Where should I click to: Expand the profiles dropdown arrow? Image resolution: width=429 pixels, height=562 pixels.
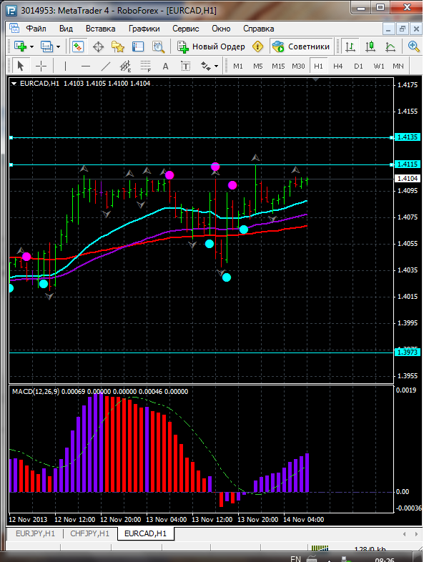[59, 47]
